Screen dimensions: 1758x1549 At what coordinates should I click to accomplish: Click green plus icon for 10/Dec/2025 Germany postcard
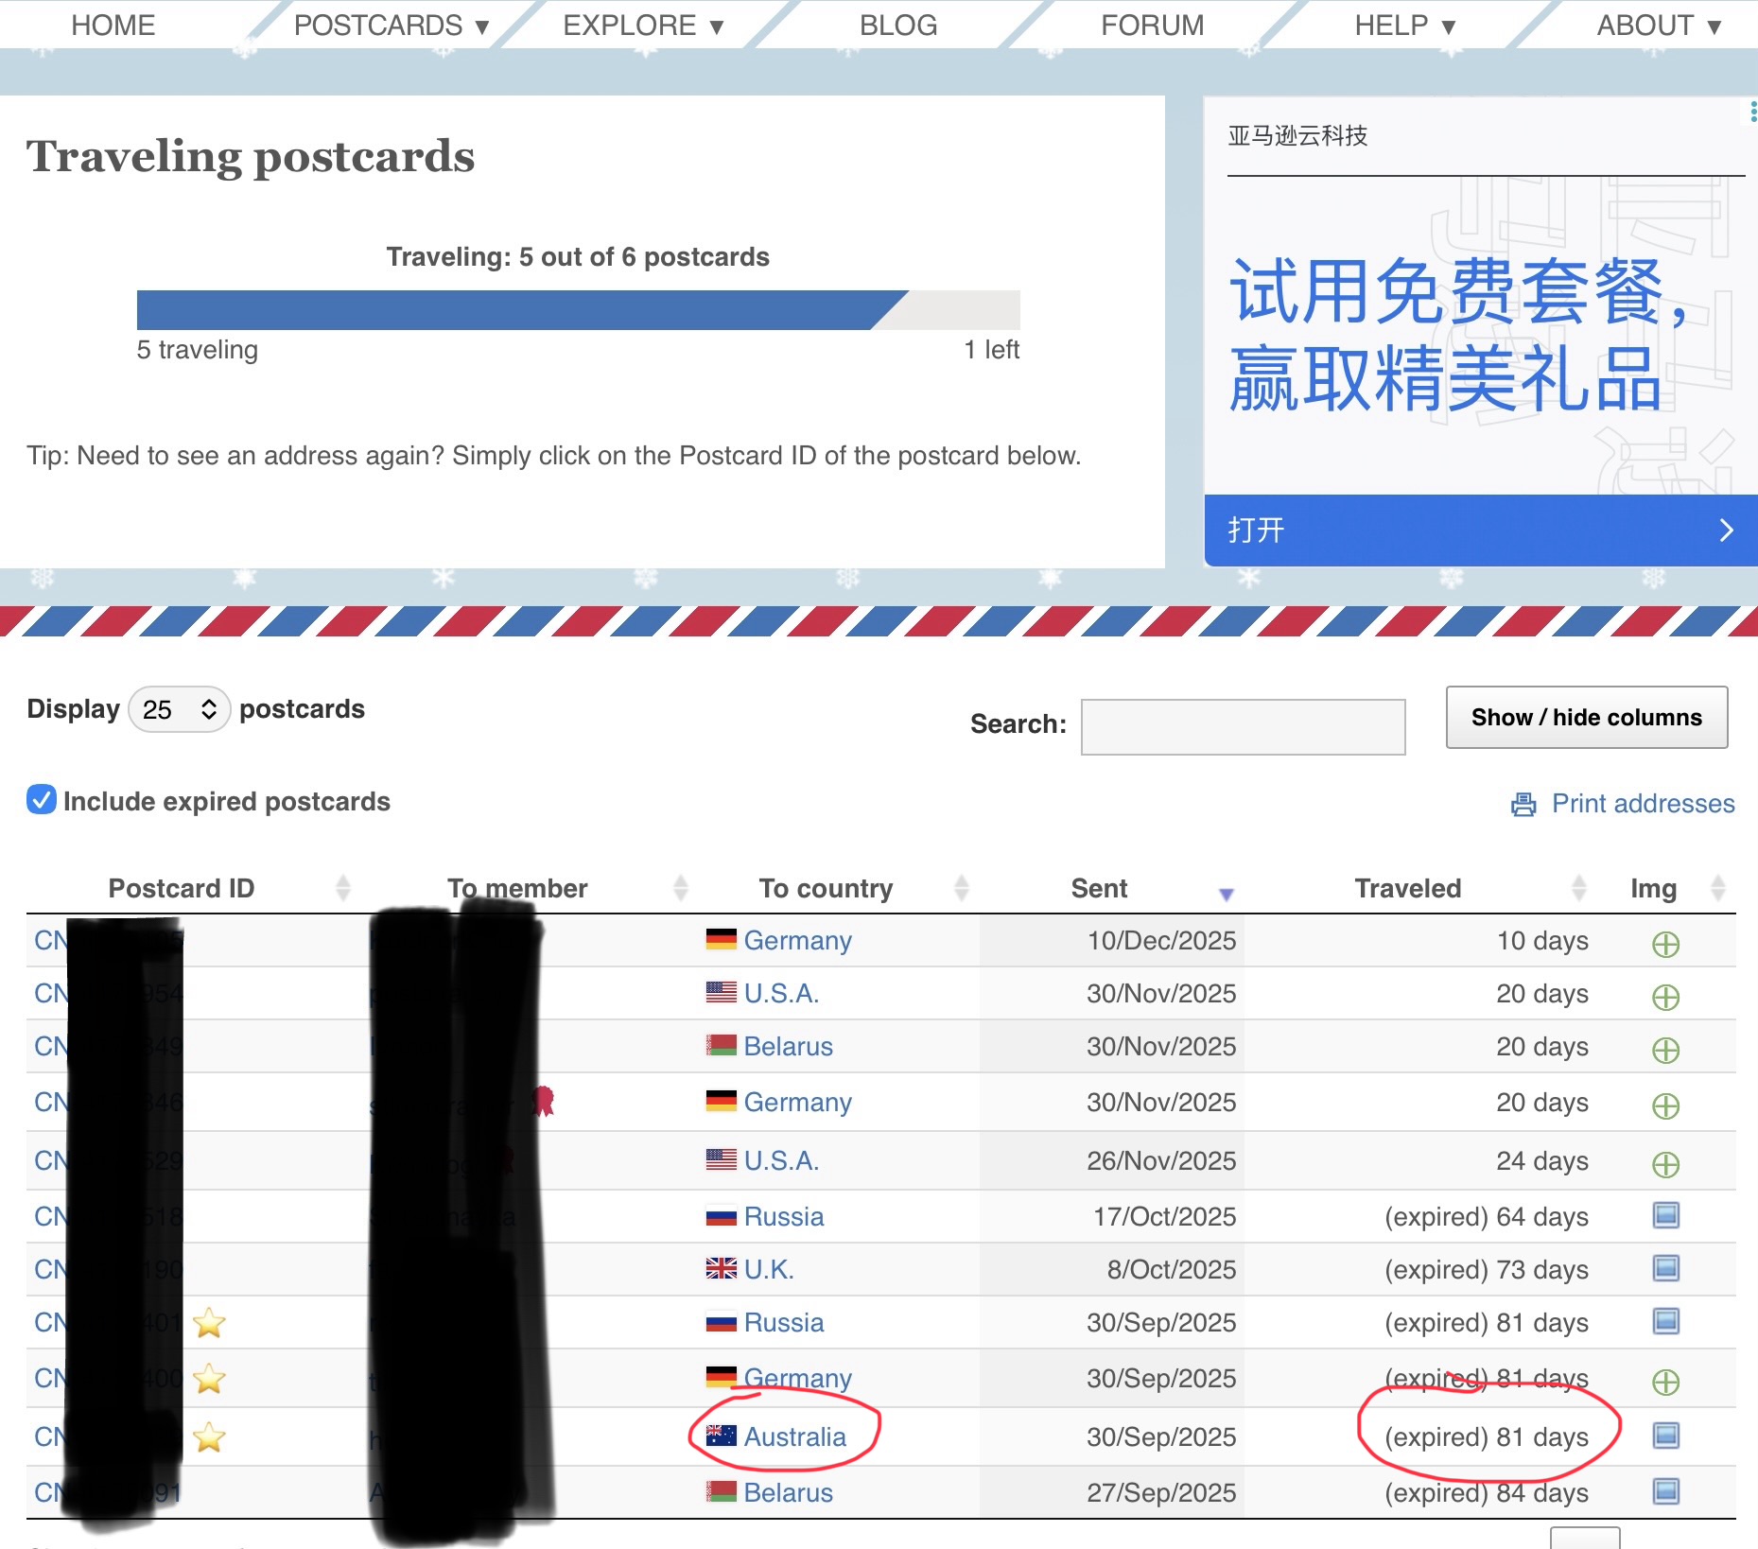[1665, 944]
